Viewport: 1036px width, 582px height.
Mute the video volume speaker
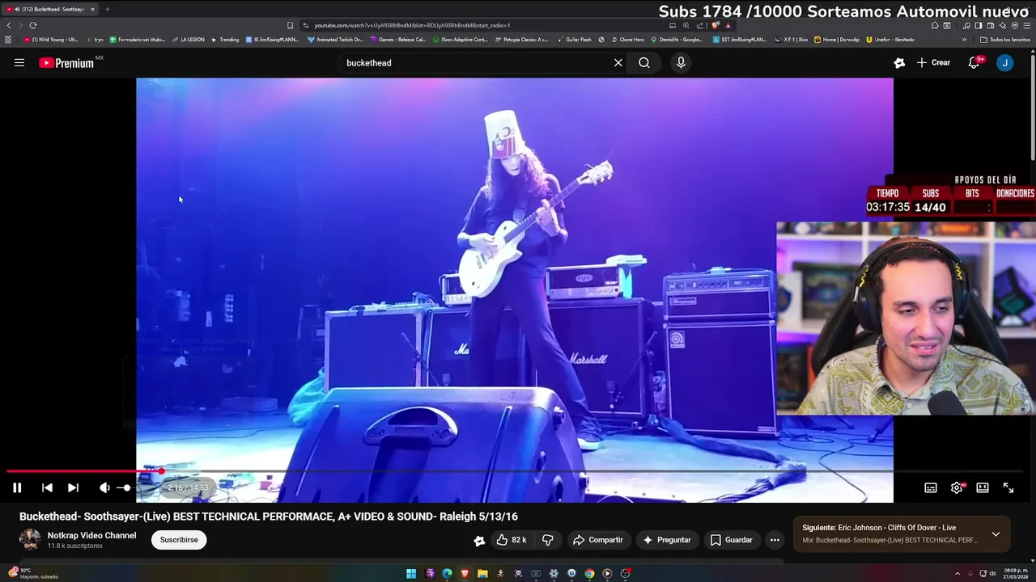coord(104,487)
